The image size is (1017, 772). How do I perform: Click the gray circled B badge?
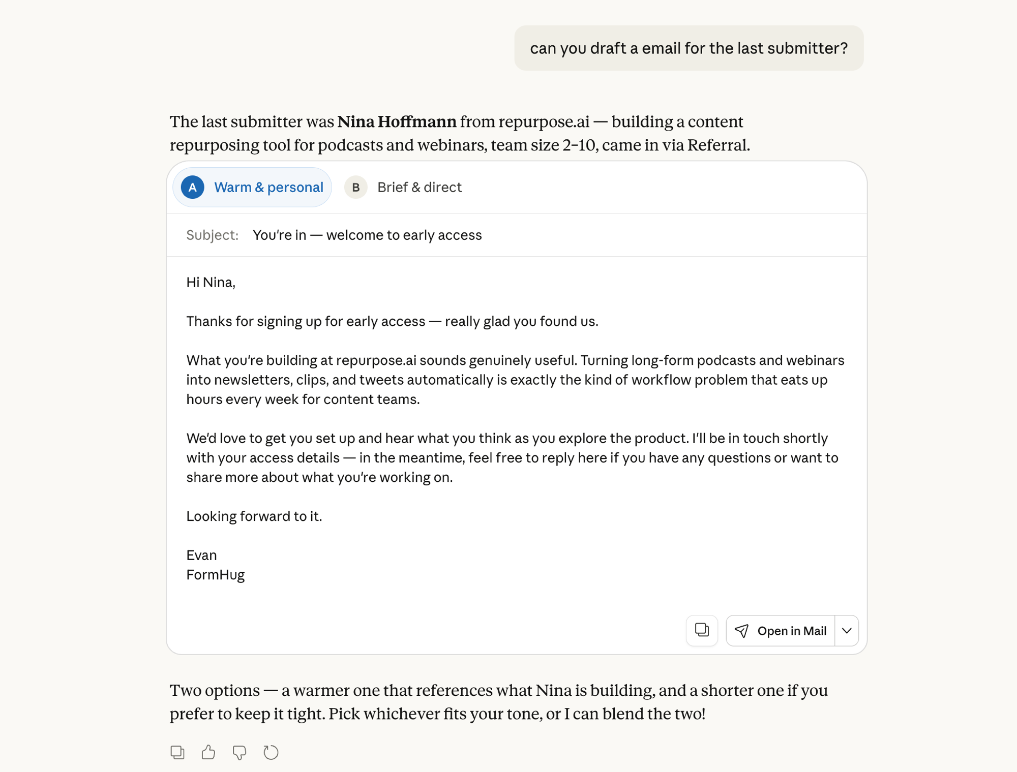click(356, 187)
